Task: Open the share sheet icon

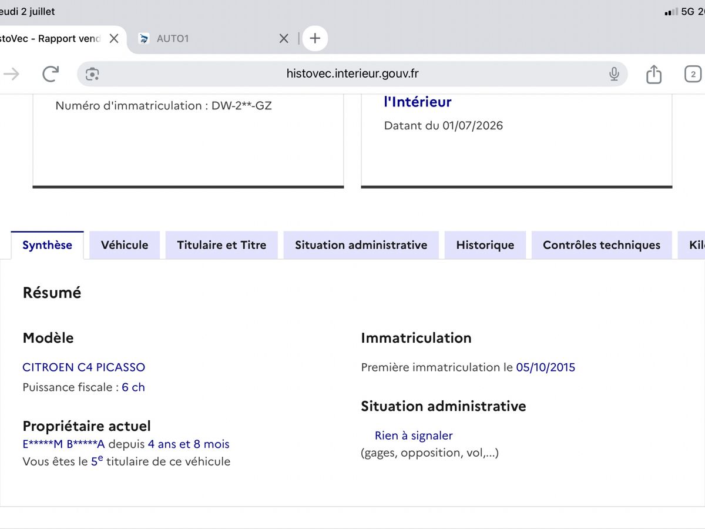Action: [654, 73]
